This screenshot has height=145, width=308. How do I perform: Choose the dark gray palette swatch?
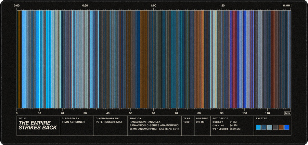(x=275, y=127)
